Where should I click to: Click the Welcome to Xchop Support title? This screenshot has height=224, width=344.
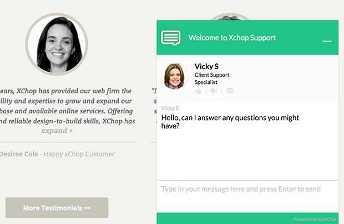(x=232, y=38)
